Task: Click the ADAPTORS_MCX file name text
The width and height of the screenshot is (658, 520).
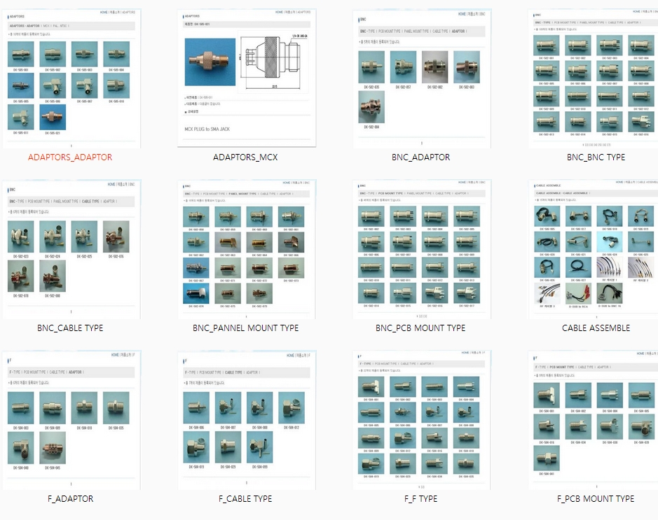Action: click(x=245, y=157)
